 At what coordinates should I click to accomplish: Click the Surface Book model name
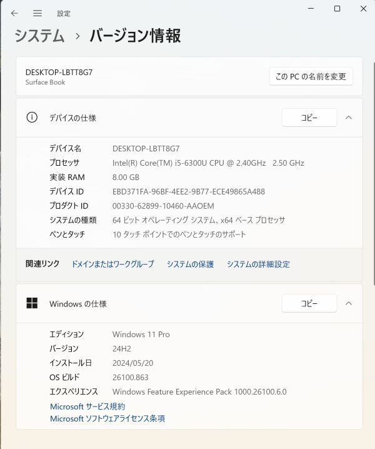[45, 82]
